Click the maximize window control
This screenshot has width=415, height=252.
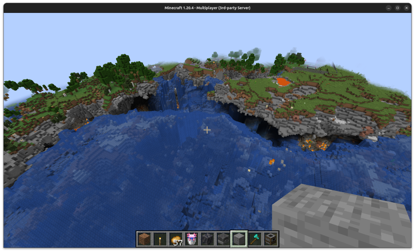pos(397,8)
